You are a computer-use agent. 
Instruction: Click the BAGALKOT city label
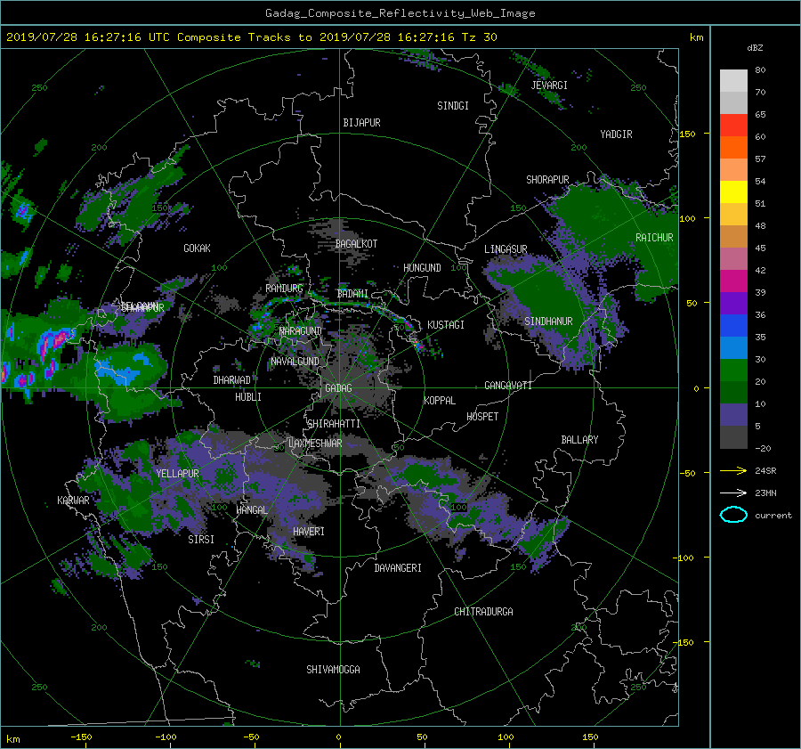pyautogui.click(x=356, y=244)
